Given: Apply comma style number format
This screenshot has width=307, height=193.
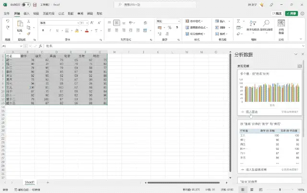Looking at the screenshot, I should [x=177, y=28].
